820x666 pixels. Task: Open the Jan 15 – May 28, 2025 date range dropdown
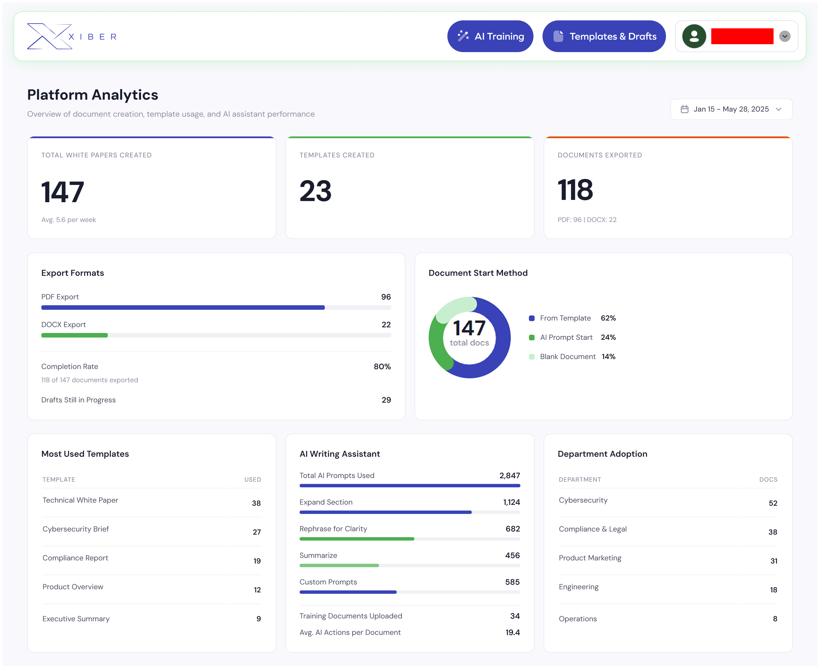click(731, 109)
